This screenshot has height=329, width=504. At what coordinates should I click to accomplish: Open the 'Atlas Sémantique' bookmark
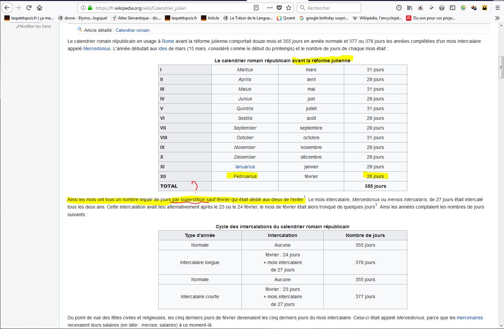pos(136,18)
